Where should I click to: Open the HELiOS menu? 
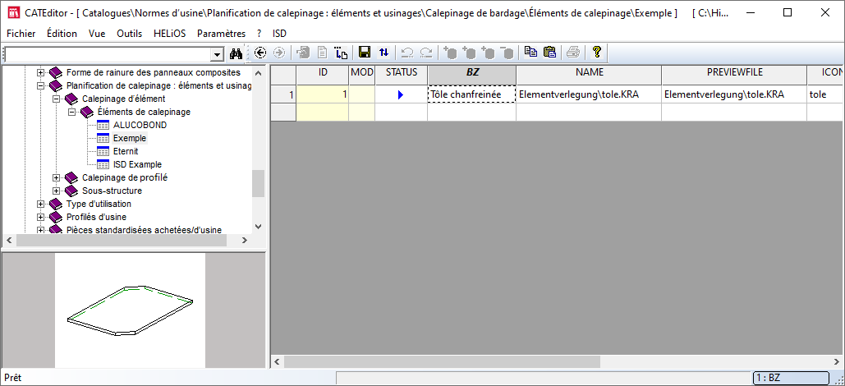(x=170, y=34)
